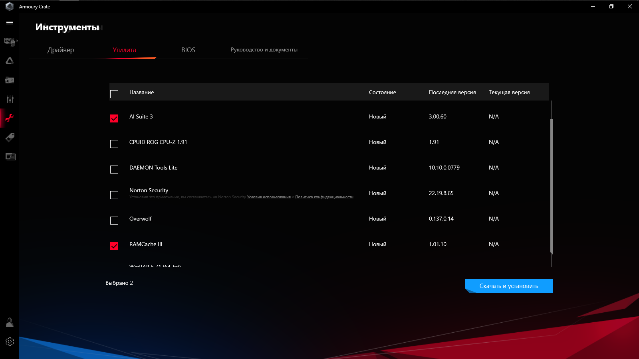
Task: Open Aura Sync from the sidebar
Action: pos(10,61)
